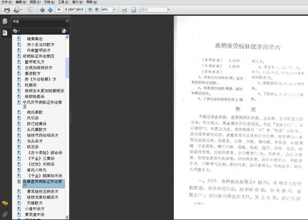Open bookmark 乌头汤方
308x220 pixels.
tap(34, 141)
